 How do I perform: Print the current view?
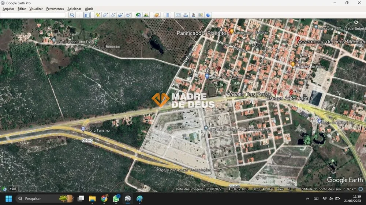pyautogui.click(x=186, y=15)
